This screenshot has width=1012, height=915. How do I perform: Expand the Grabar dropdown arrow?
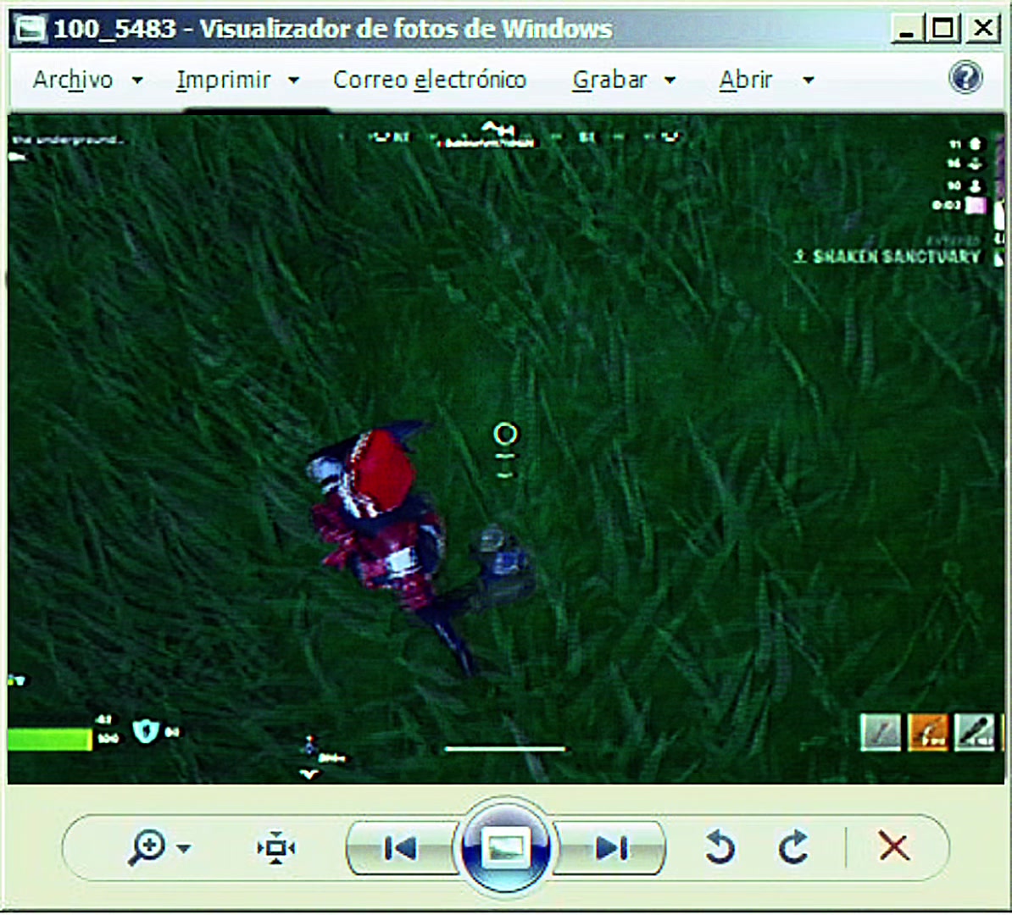[x=670, y=80]
